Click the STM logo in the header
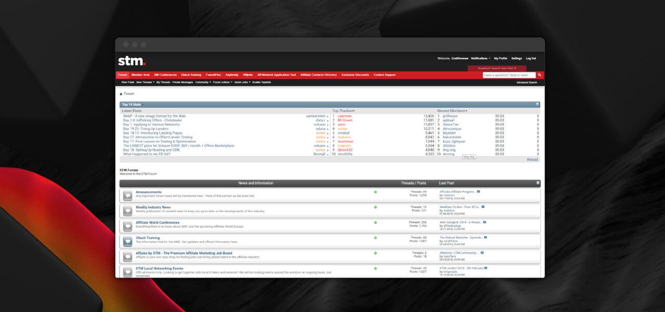Screen dimensions: 665x312 131,61
